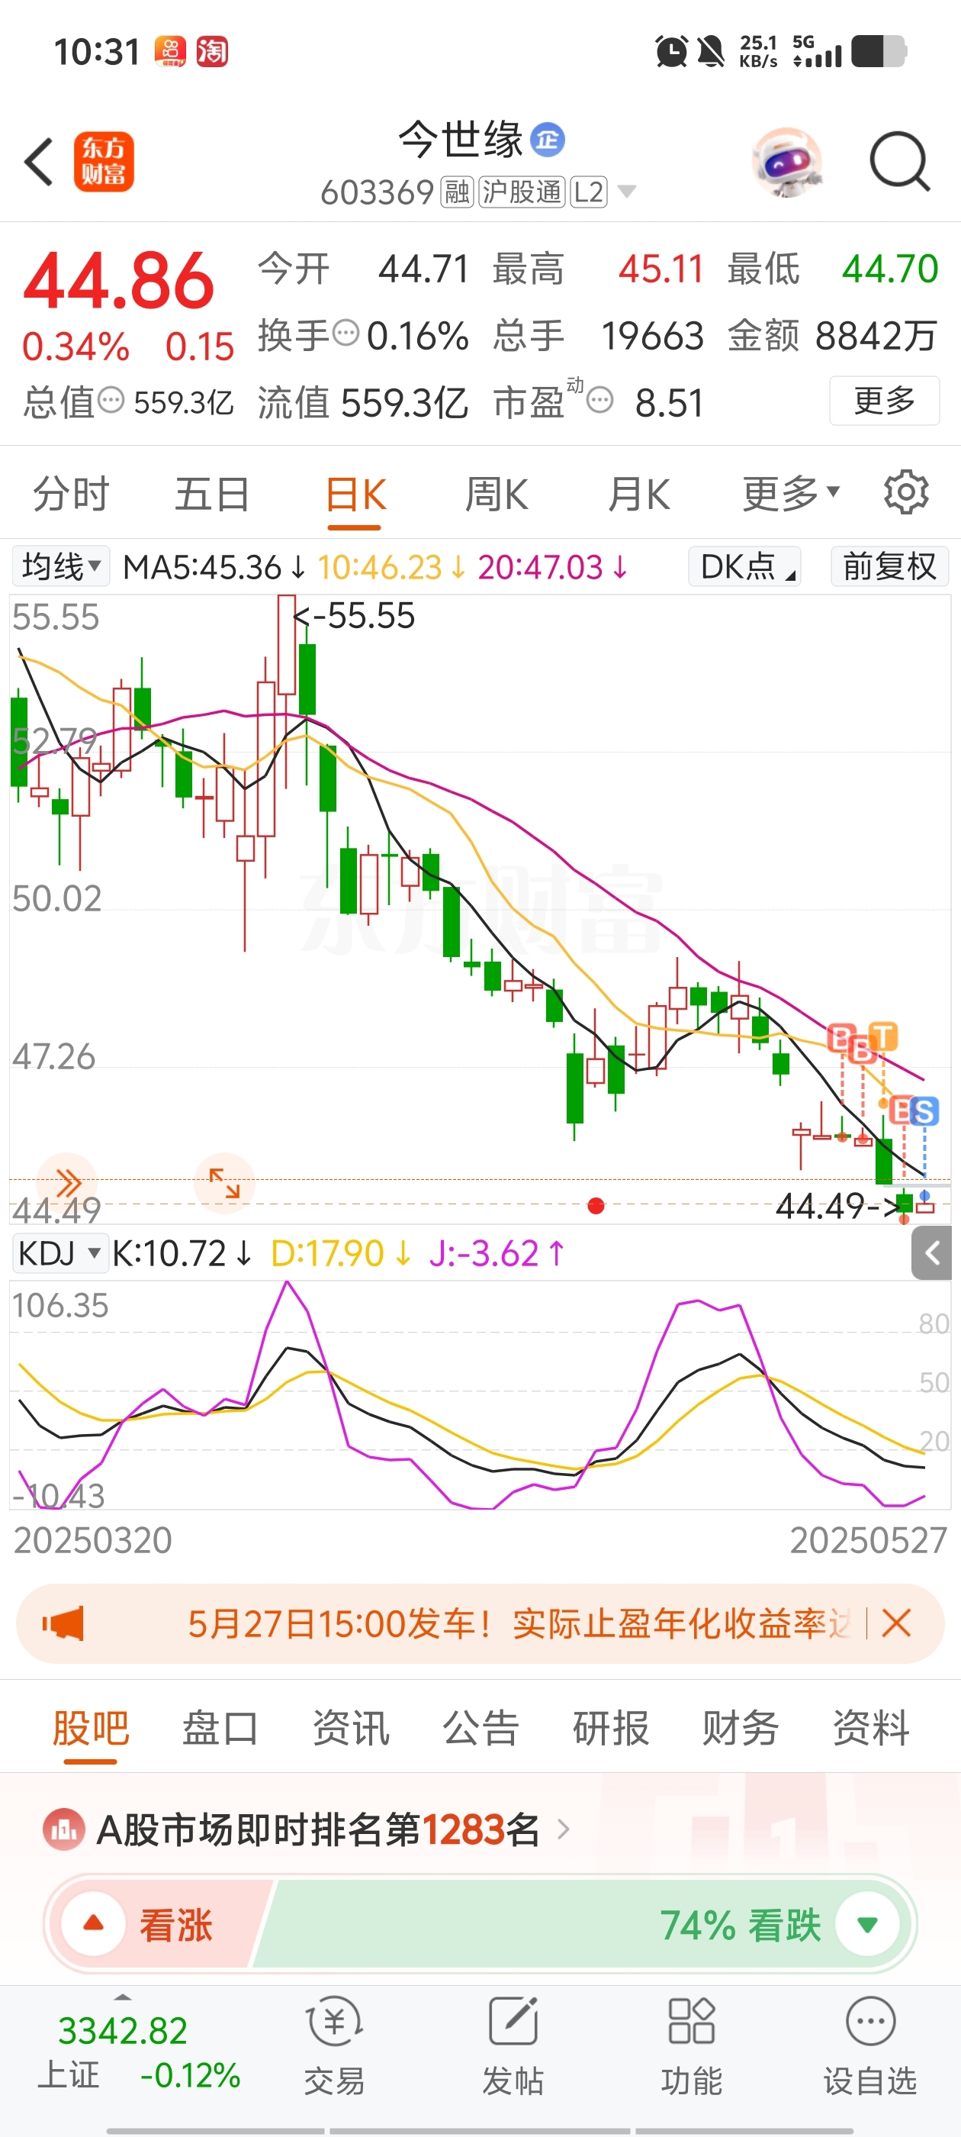Switch to 月K chart tab
The width and height of the screenshot is (961, 2137).
(x=638, y=495)
